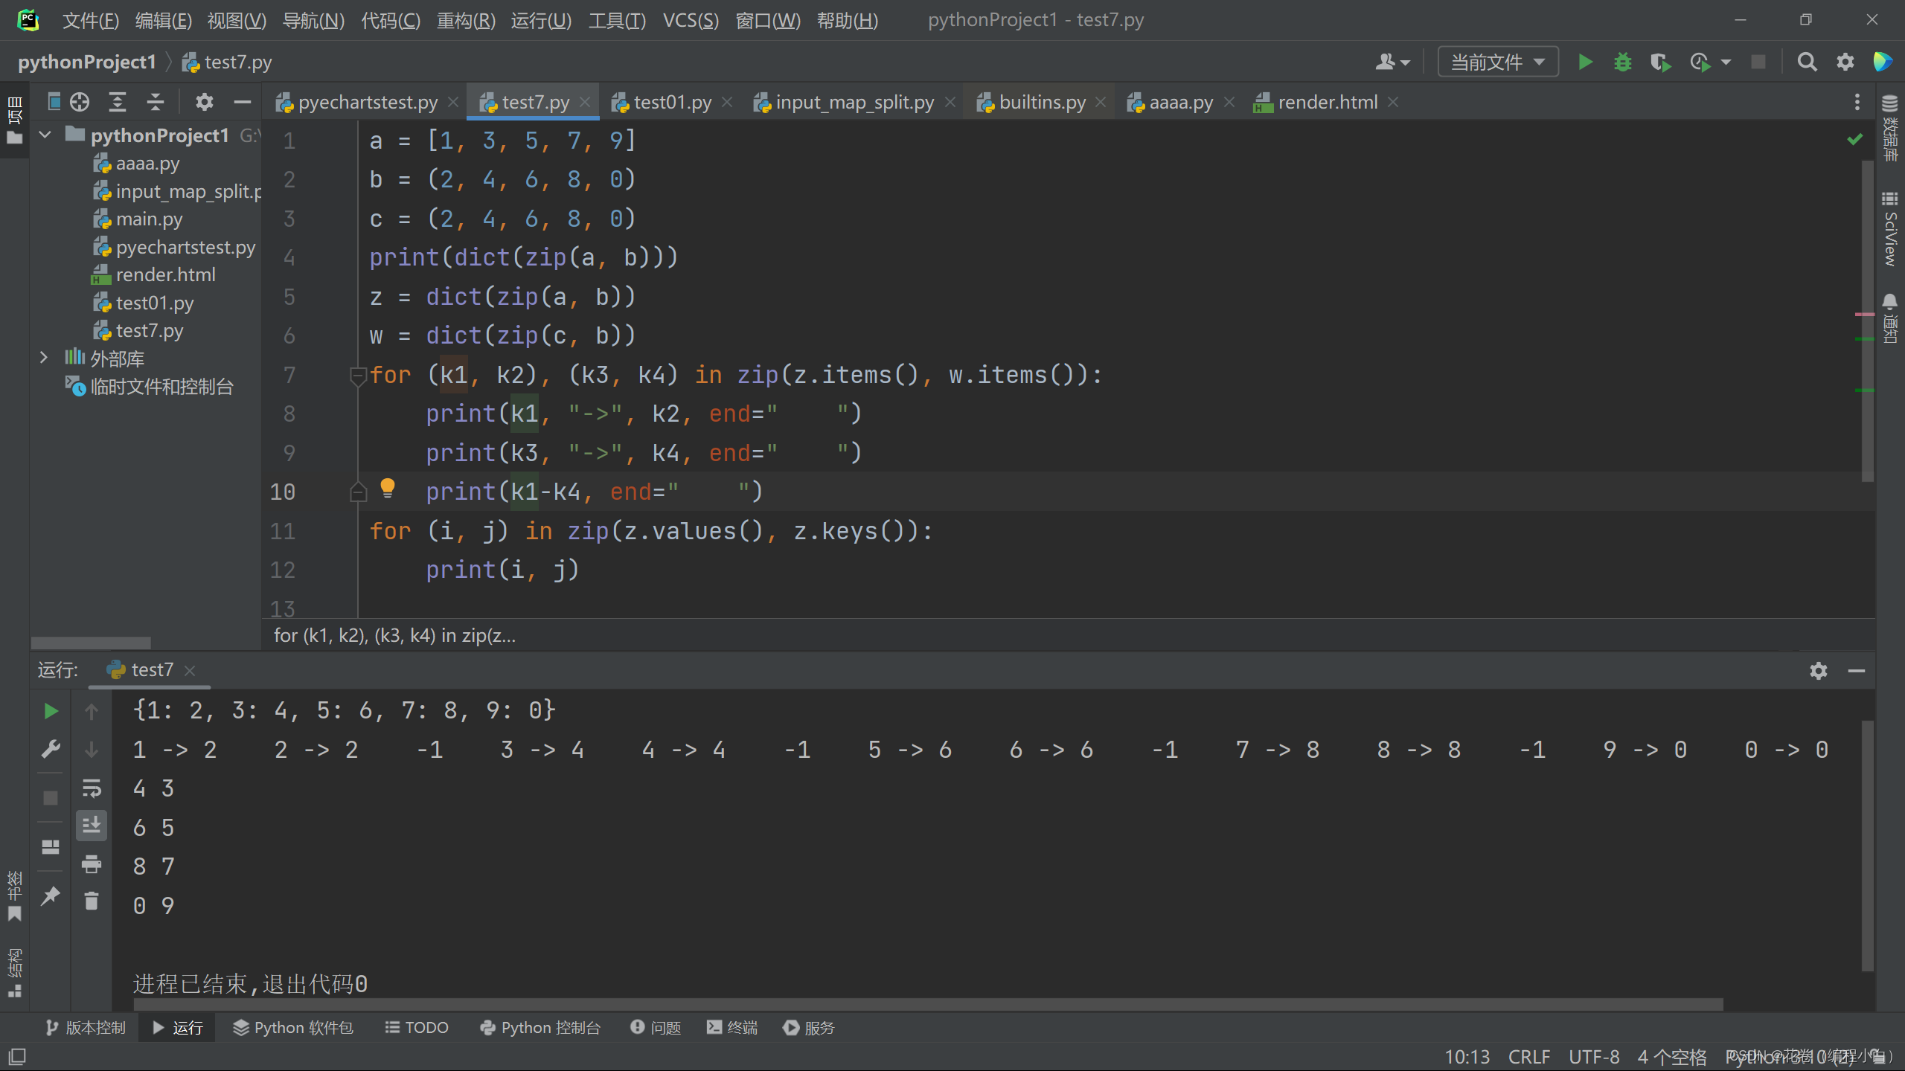Open the project view selector icon
The height and width of the screenshot is (1071, 1905).
coord(54,102)
